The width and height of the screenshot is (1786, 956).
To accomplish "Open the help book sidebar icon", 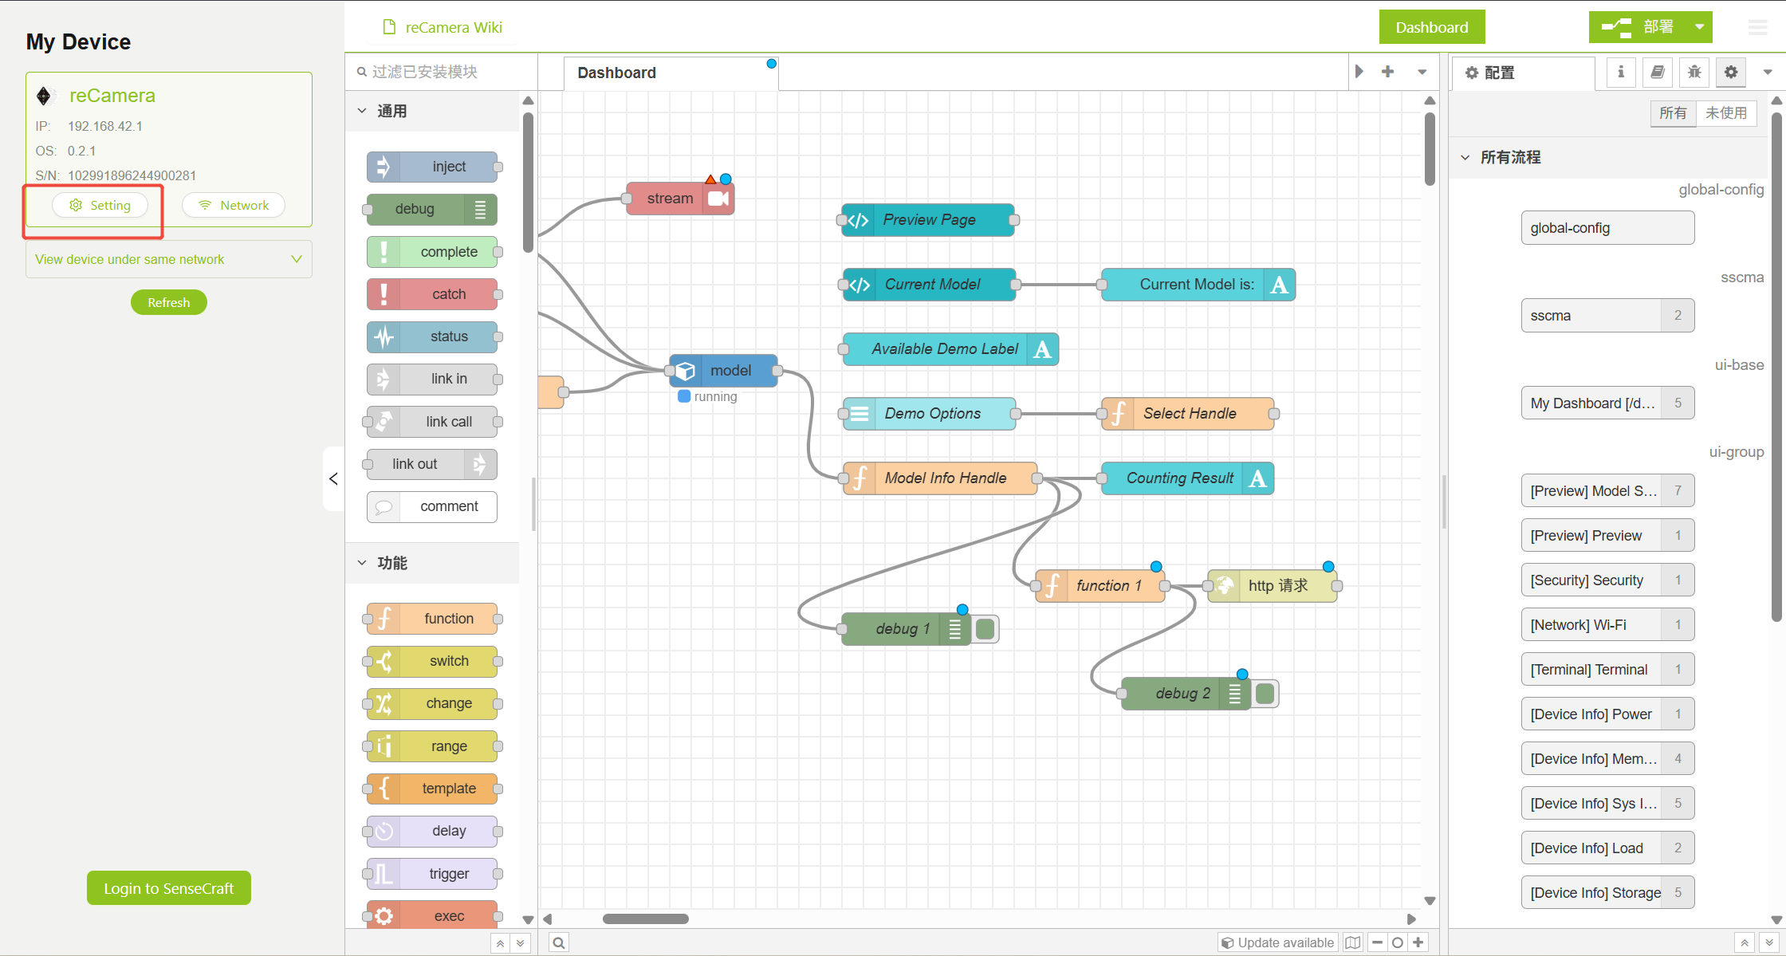I will pos(1657,73).
